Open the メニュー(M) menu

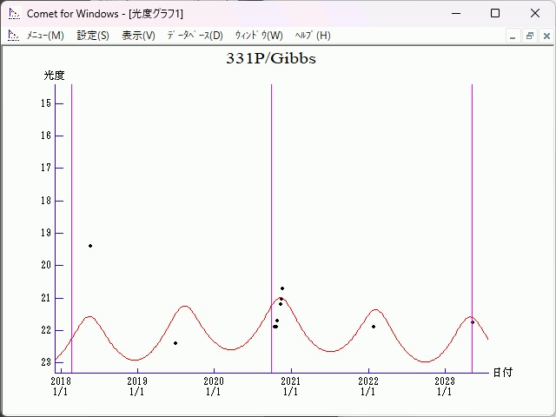point(45,36)
